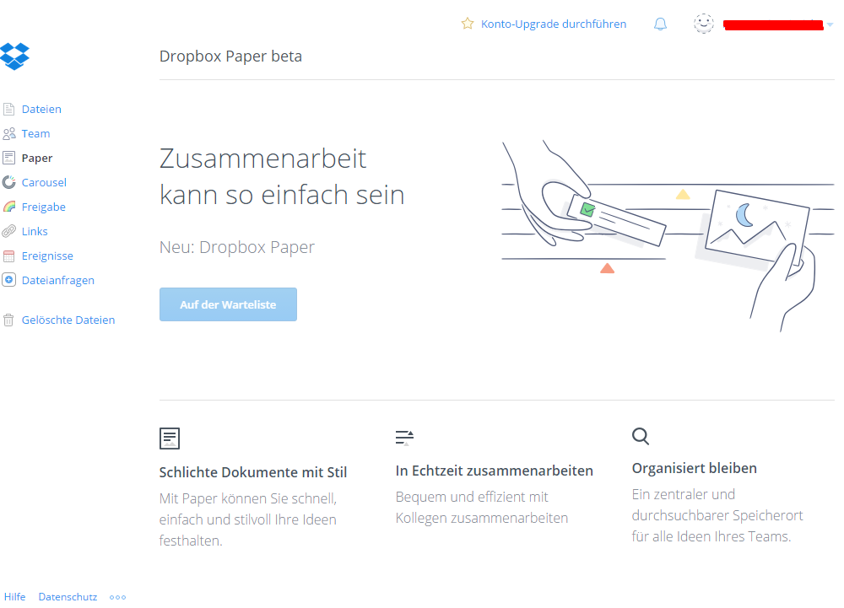Viewport: 844px width, 608px height.
Task: Click the Carousel icon in sidebar
Action: (x=9, y=182)
